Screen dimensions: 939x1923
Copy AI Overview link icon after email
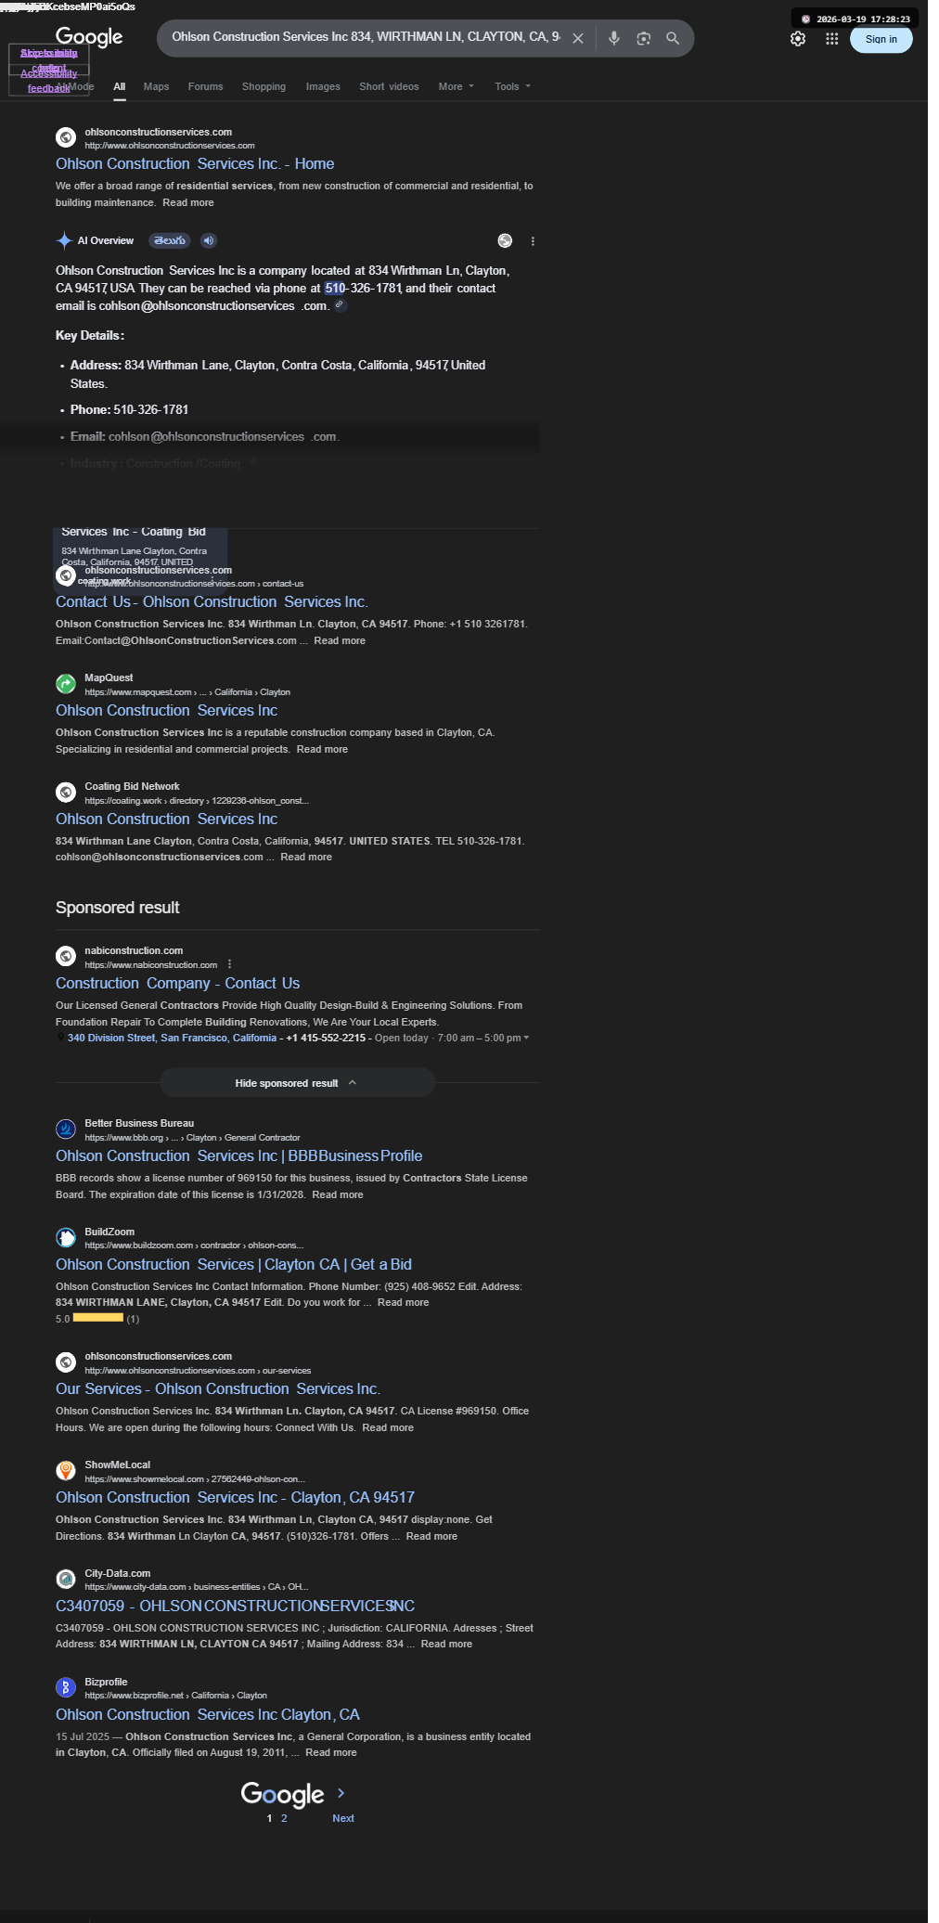coord(341,305)
